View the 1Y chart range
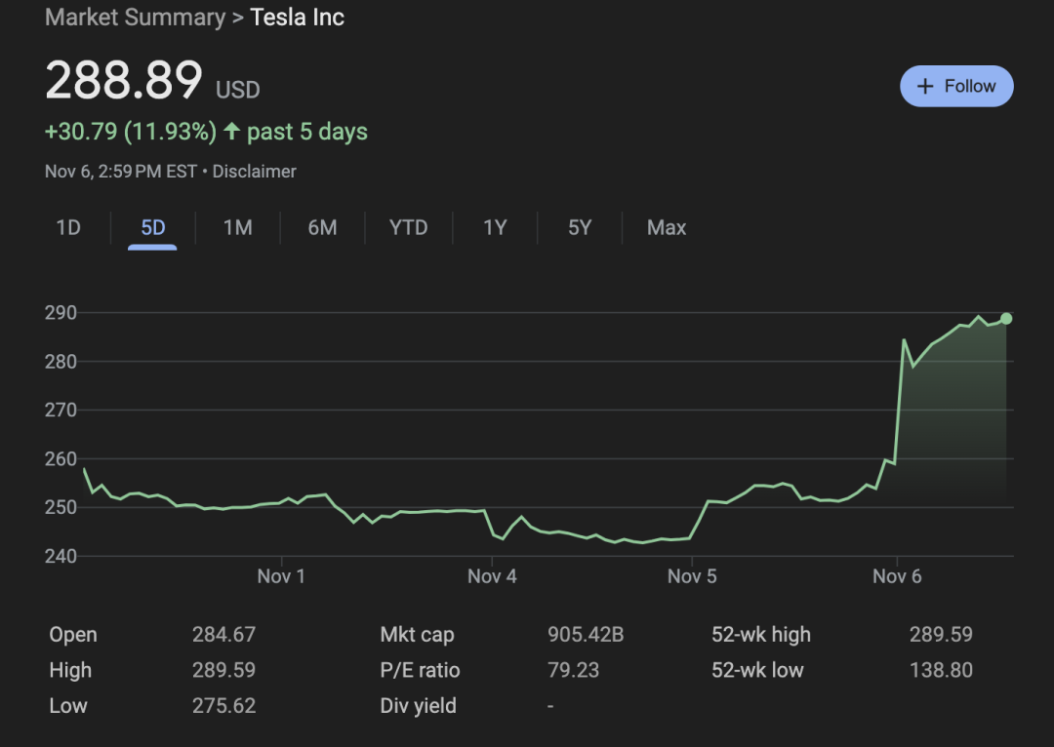 point(496,228)
